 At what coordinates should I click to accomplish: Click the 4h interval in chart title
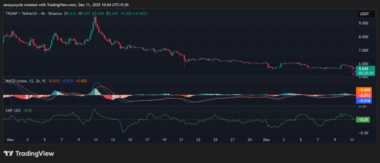tap(44, 14)
